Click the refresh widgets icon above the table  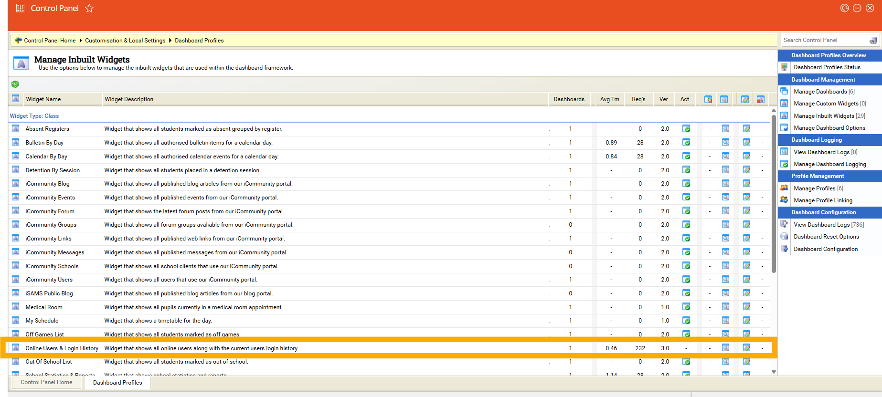(x=15, y=84)
